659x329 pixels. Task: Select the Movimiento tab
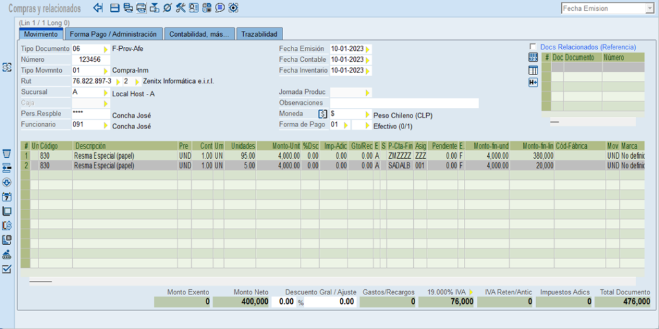(x=41, y=35)
